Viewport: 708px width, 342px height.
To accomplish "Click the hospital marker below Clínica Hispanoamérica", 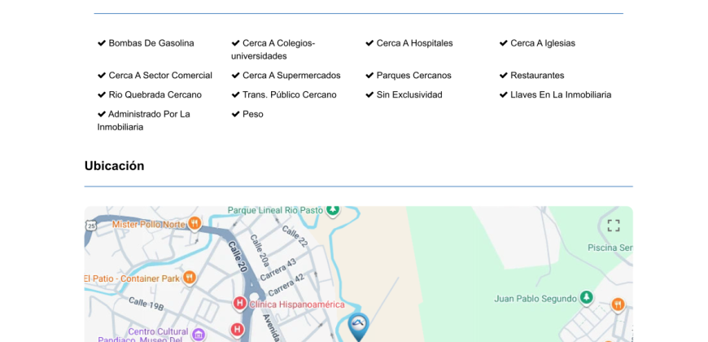I will click(237, 330).
